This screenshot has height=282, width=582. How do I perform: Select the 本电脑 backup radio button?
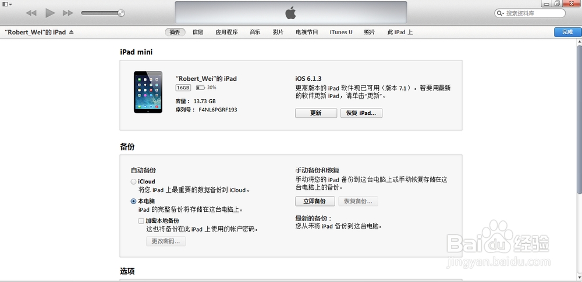pos(134,202)
